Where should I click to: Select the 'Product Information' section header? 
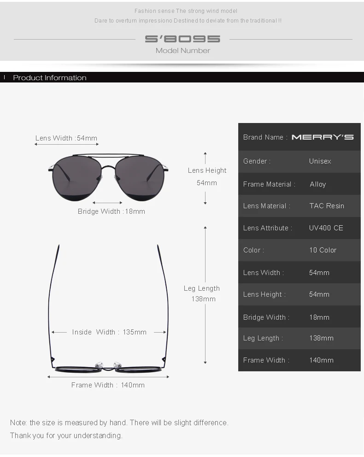50,78
